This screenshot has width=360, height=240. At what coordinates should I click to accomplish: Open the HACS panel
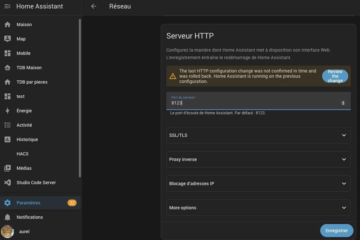point(40,154)
